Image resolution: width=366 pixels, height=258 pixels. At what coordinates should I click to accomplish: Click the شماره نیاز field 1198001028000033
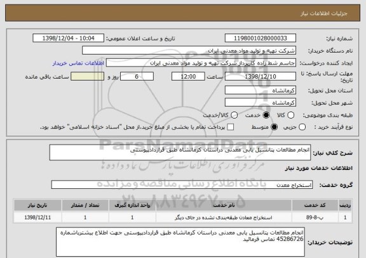pyautogui.click(x=261, y=38)
